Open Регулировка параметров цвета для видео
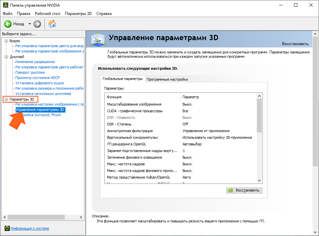319x236 pixels. coord(50,46)
